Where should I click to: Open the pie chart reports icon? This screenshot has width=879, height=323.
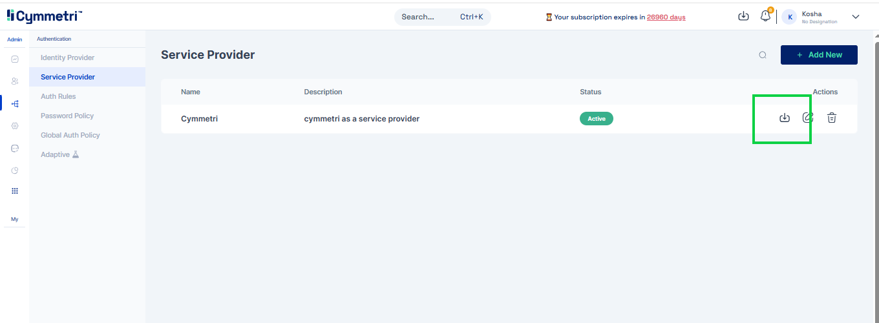(x=15, y=171)
